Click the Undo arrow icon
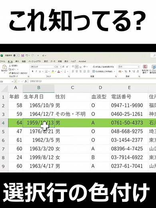 (27, 55)
